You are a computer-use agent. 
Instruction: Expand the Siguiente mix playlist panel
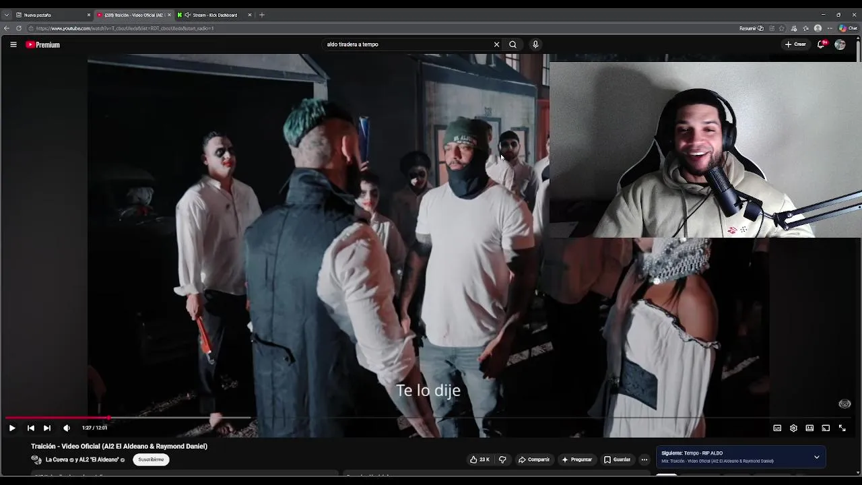tap(816, 457)
